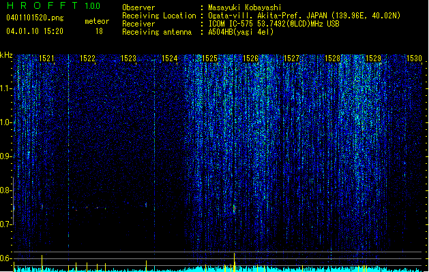Click the 1521 time marker
The width and height of the screenshot is (429, 272).
[46, 58]
